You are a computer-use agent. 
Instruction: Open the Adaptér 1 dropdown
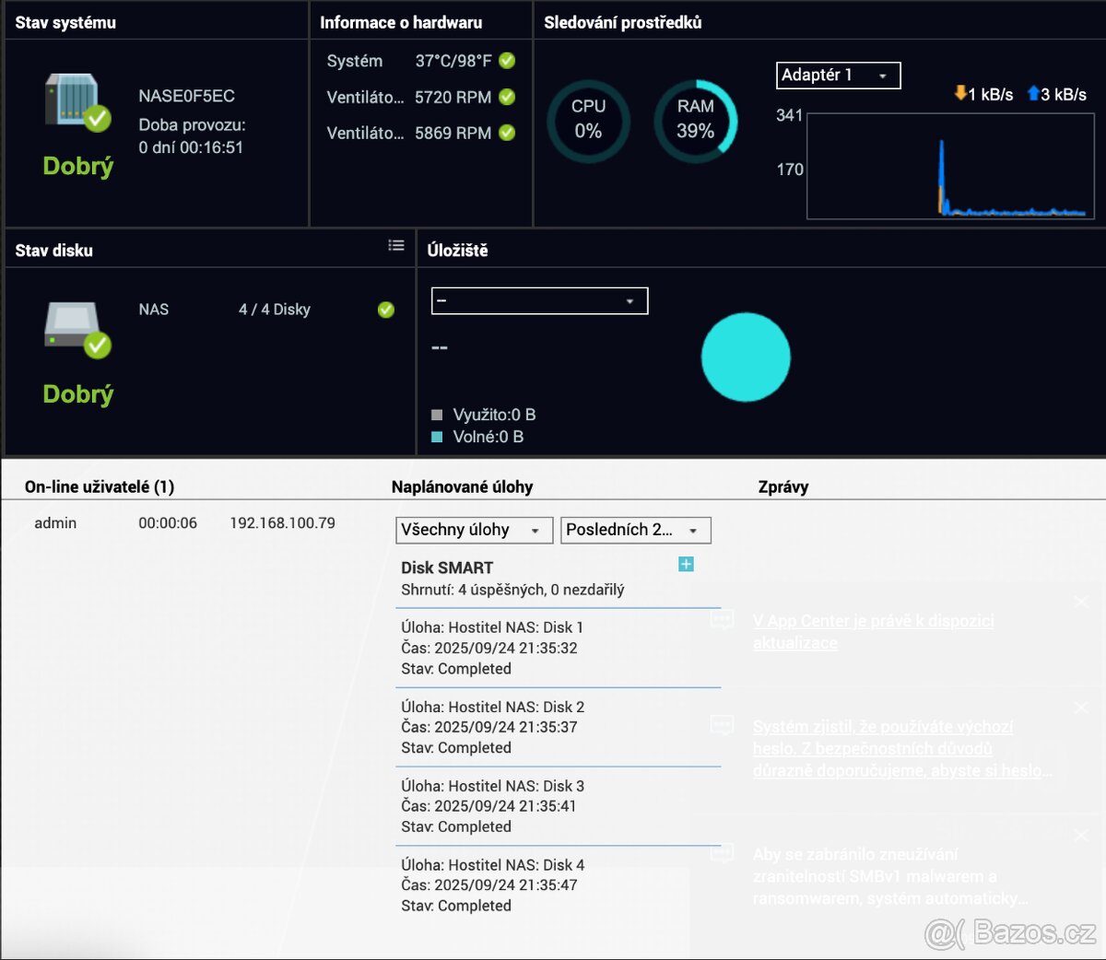tap(838, 76)
